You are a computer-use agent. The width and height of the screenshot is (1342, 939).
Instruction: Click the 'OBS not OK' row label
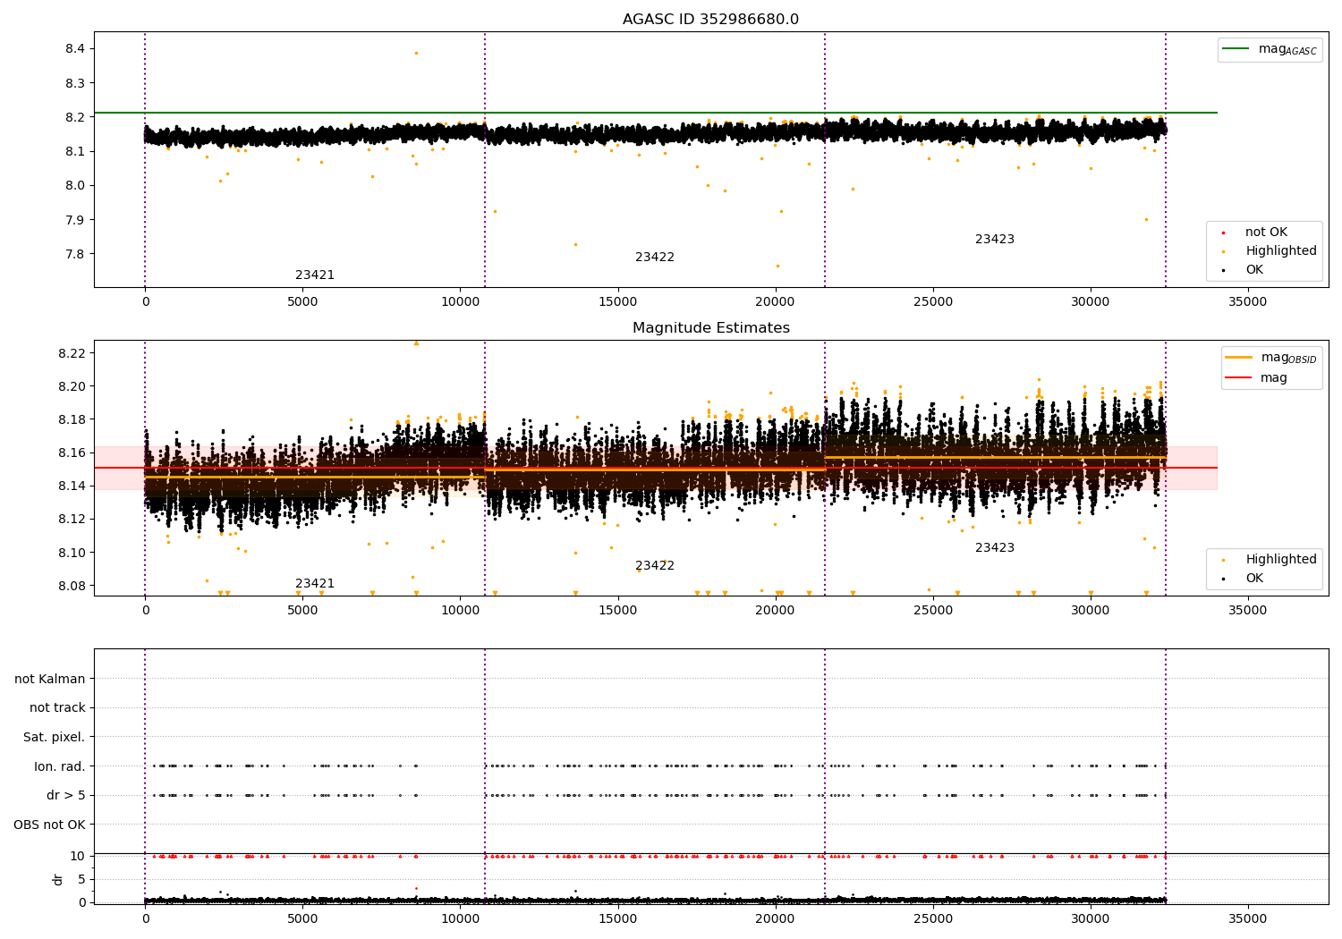[49, 825]
